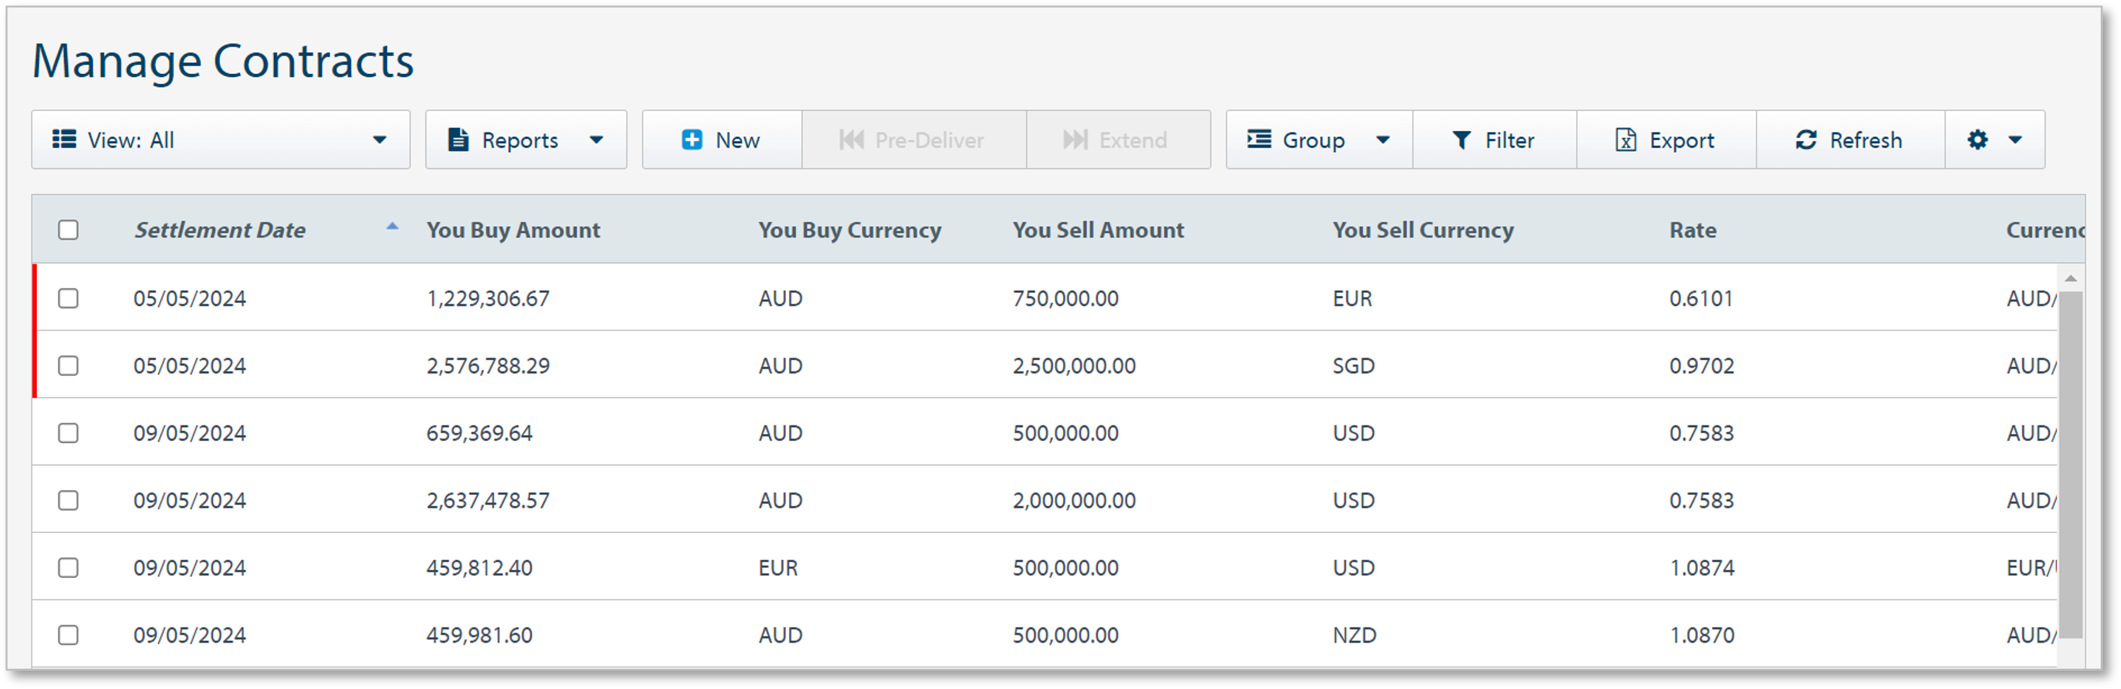Screen dimensions: 2121x689
Task: Click the Refresh arrows icon
Action: click(1806, 140)
